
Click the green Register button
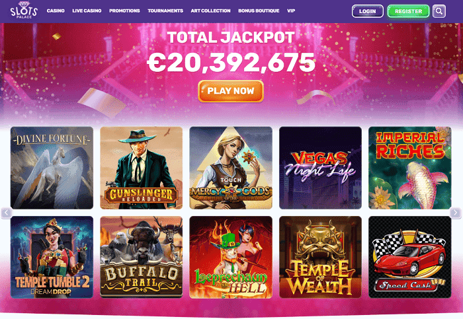click(x=408, y=11)
